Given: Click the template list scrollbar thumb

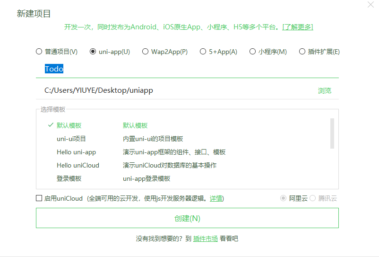Looking at the screenshot, I should [332, 133].
